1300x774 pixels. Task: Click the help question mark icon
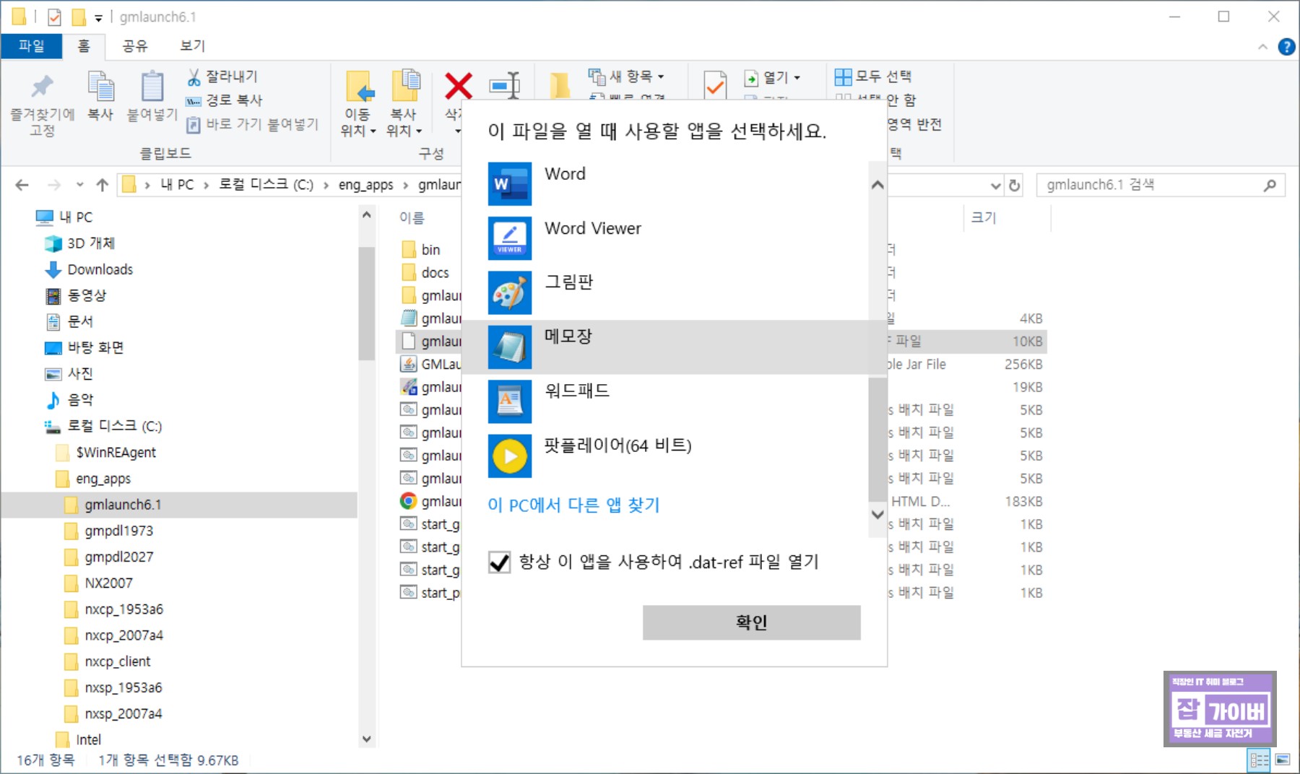pyautogui.click(x=1286, y=47)
